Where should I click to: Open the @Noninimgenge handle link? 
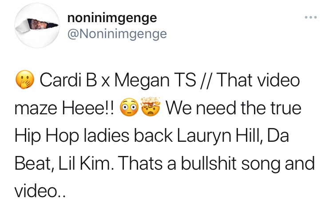pos(117,34)
